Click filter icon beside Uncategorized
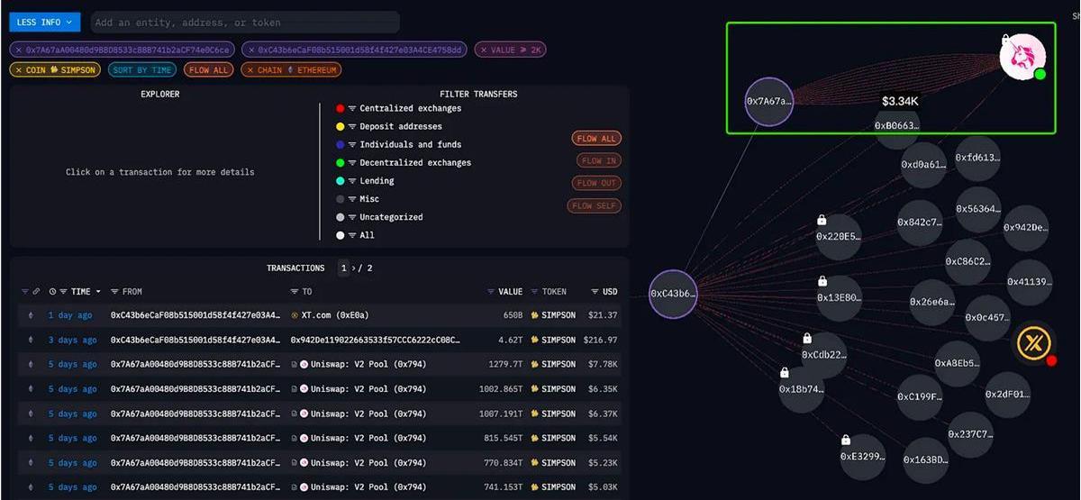Image resolution: width=1081 pixels, height=500 pixels. [352, 217]
